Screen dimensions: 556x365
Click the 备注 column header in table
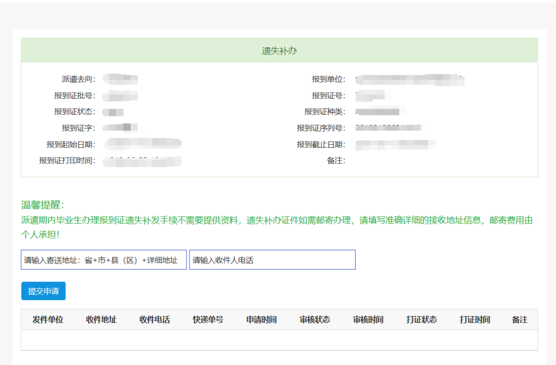pyautogui.click(x=519, y=320)
